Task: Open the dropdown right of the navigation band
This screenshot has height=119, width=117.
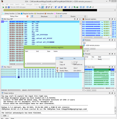Action: pyautogui.click(x=115, y=10)
